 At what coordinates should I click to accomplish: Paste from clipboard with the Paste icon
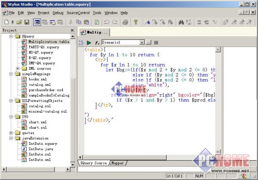pos(86,22)
